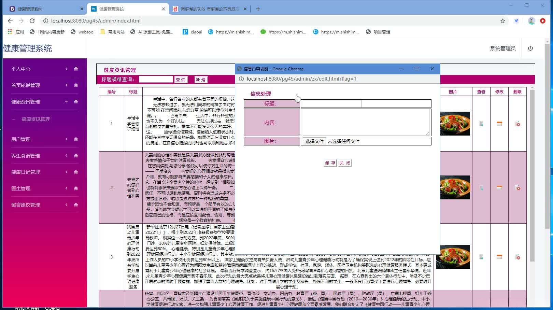Click the home icon beside 个人中心
The image size is (553, 310).
(x=75, y=69)
